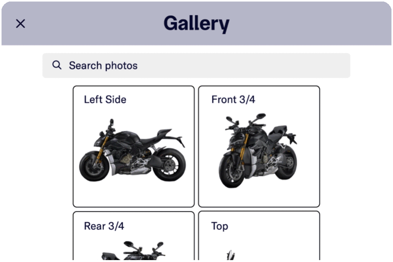This screenshot has width=393, height=262.
Task: Select the partially visible Rear 3/4 motorcycle image
Action: pos(133,250)
